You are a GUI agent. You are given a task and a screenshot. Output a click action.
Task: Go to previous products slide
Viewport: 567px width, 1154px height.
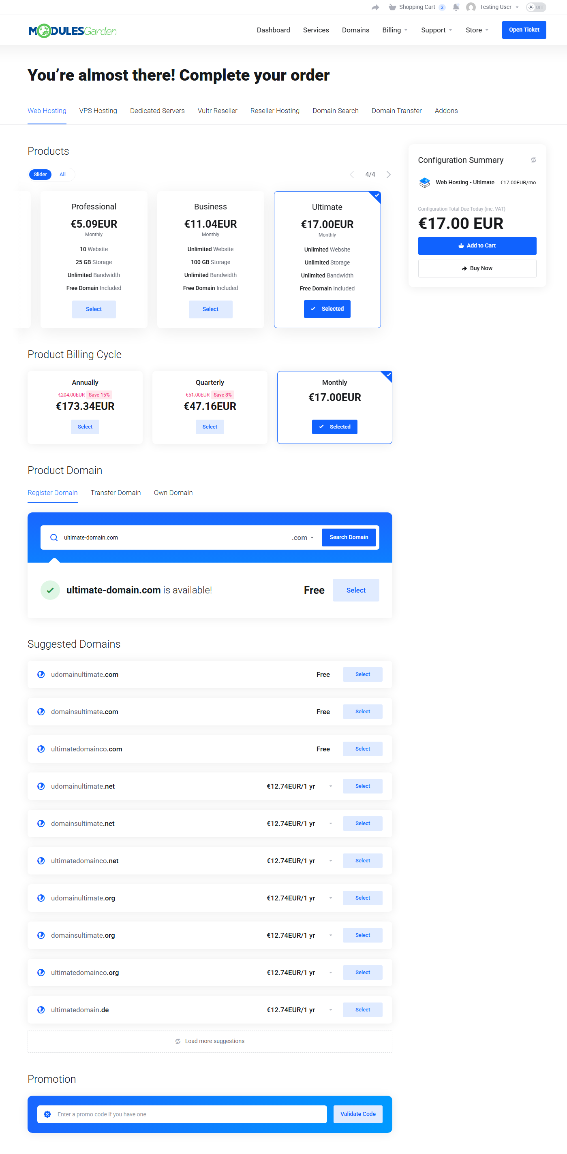point(352,174)
